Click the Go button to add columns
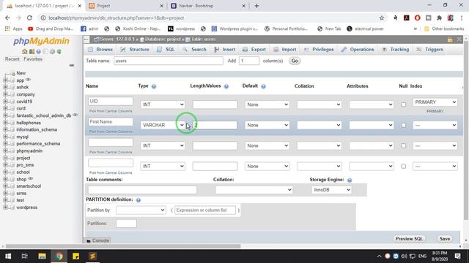This screenshot has height=263, width=469. click(295, 61)
